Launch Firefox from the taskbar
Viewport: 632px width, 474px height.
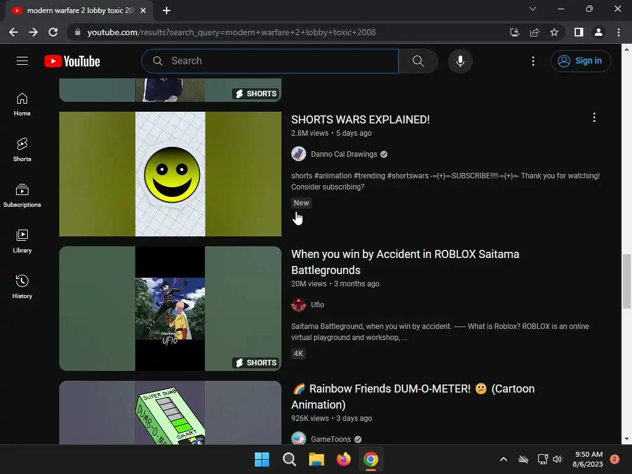click(343, 459)
